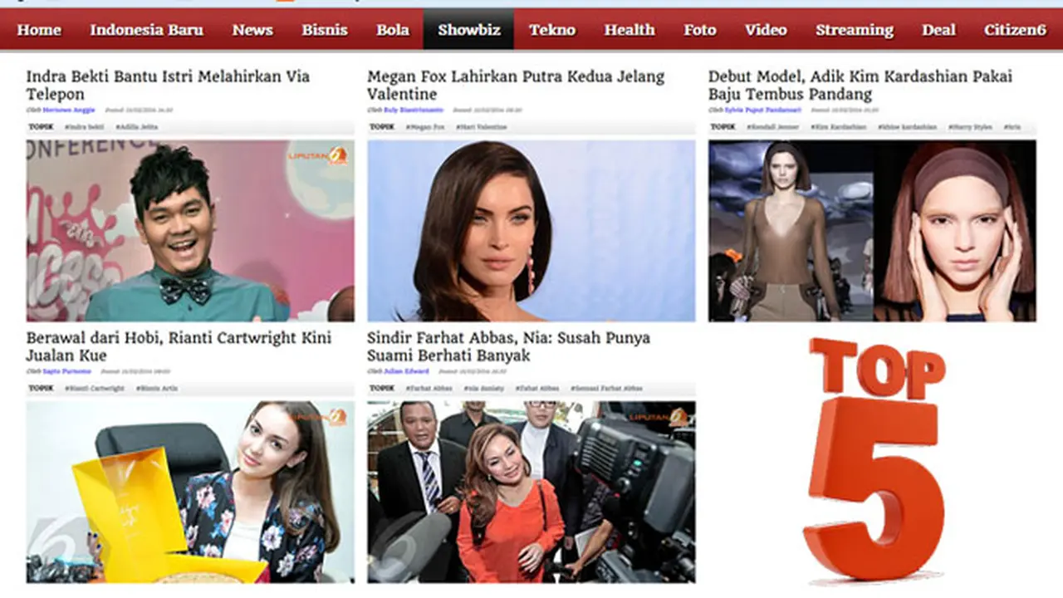Go to the Health section
Screen dimensions: 1063x598
(629, 30)
